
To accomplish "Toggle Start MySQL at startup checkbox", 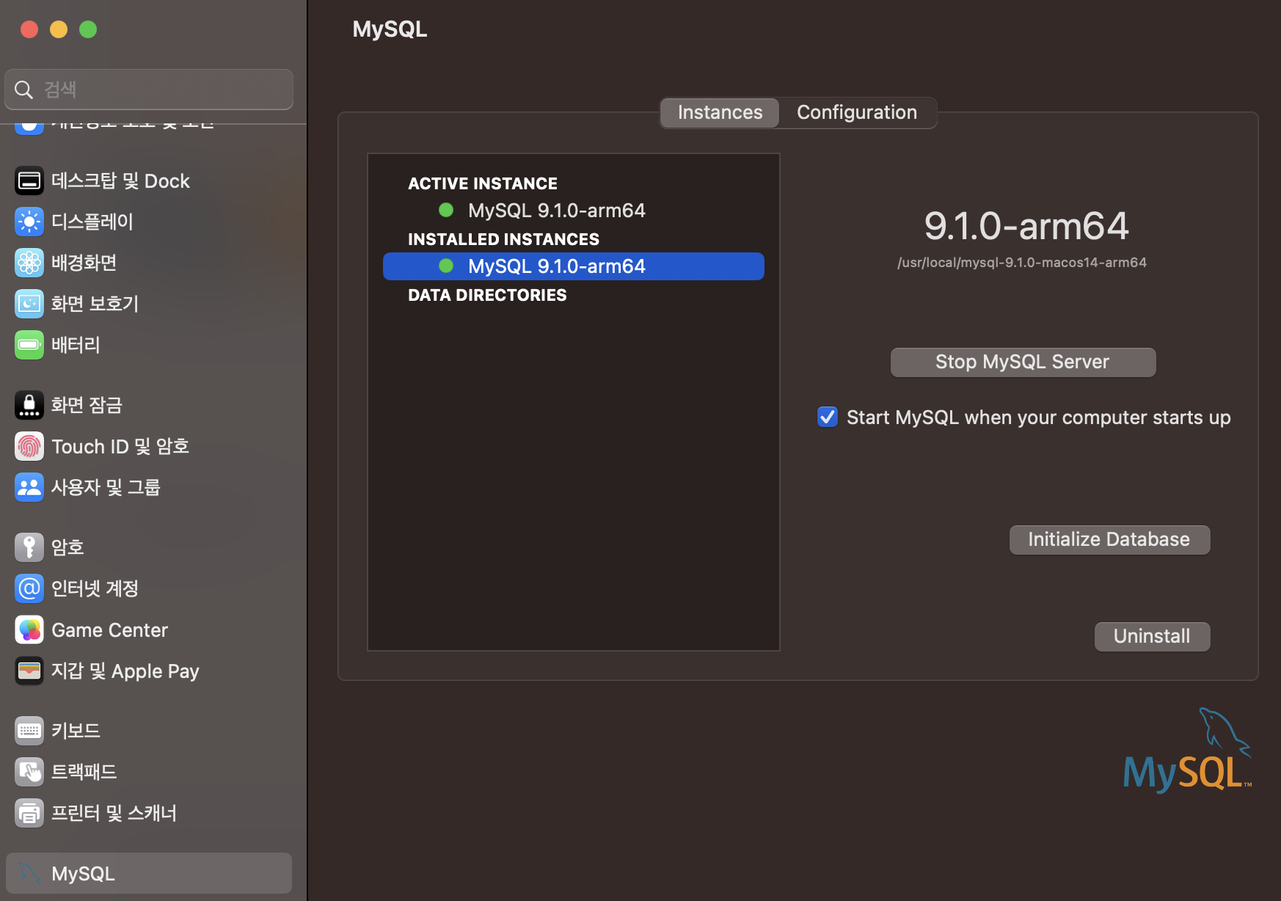I will point(828,417).
